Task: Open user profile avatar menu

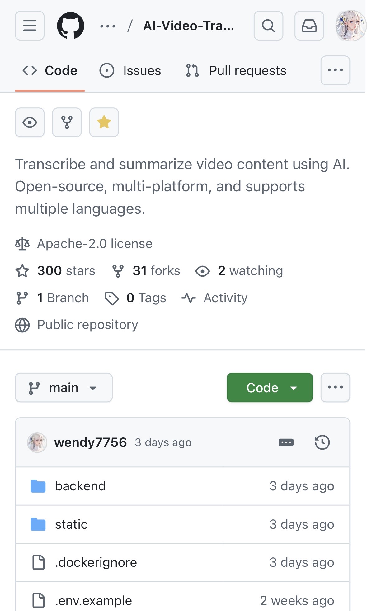Action: (x=351, y=26)
